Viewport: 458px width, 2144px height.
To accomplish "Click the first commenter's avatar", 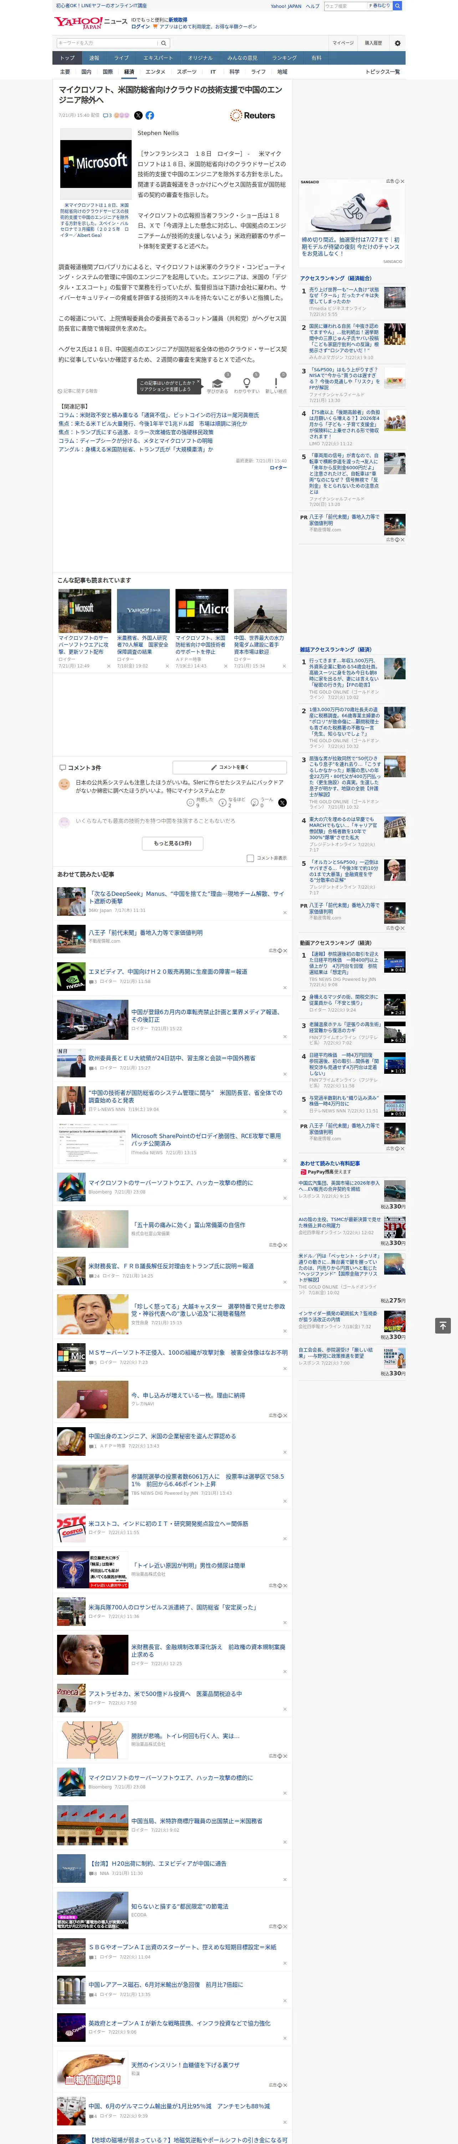I will (x=64, y=784).
